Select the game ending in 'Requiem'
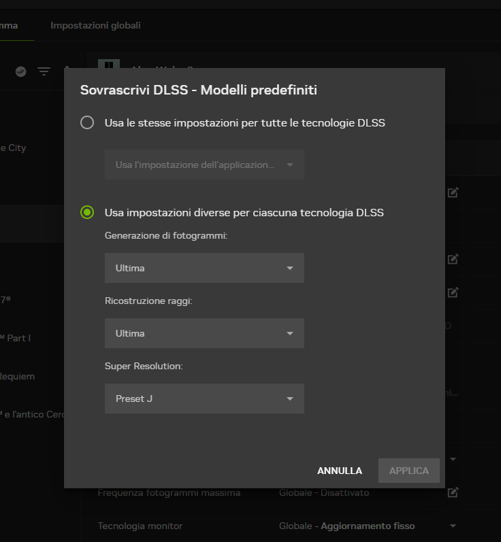501x542 pixels. pyautogui.click(x=17, y=377)
